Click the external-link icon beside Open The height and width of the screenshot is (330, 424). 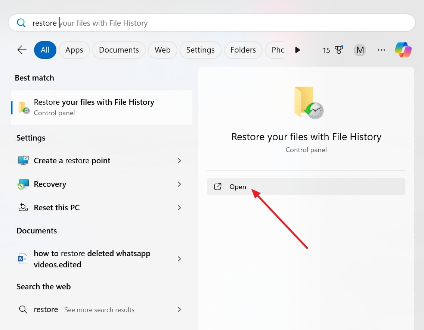tap(217, 186)
